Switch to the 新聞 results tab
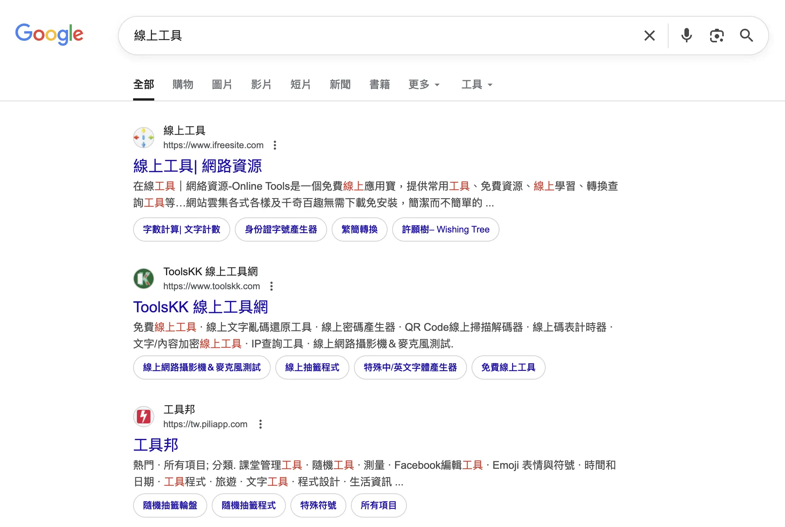 340,85
